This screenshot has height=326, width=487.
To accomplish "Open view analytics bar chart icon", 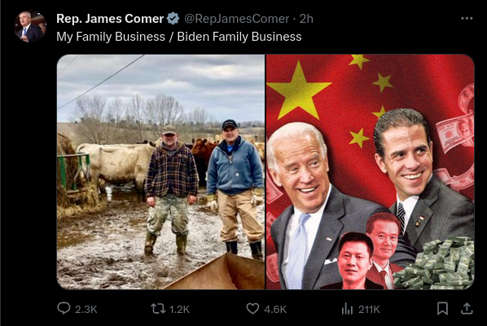I will 347,309.
